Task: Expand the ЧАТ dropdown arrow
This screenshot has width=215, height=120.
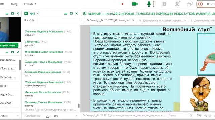Action: tap(38, 13)
